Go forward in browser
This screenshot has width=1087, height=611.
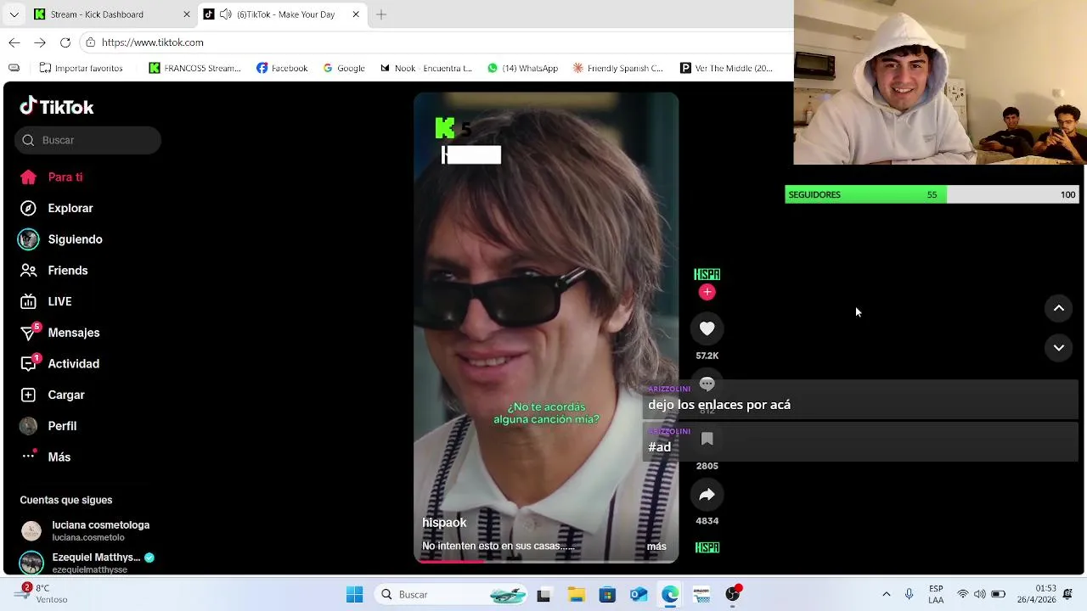point(40,42)
